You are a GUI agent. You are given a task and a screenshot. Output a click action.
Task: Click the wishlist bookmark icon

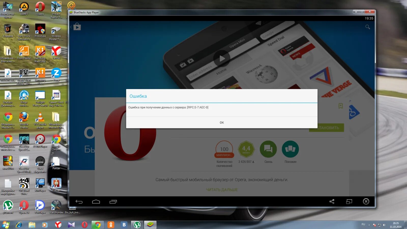341,106
